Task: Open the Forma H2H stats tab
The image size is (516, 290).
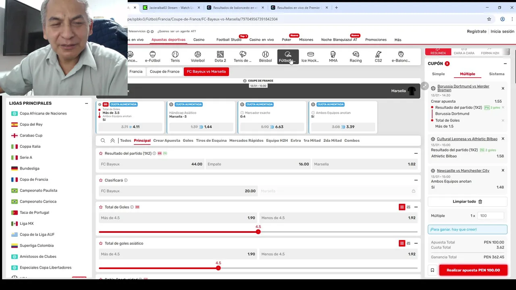Action: tap(490, 52)
